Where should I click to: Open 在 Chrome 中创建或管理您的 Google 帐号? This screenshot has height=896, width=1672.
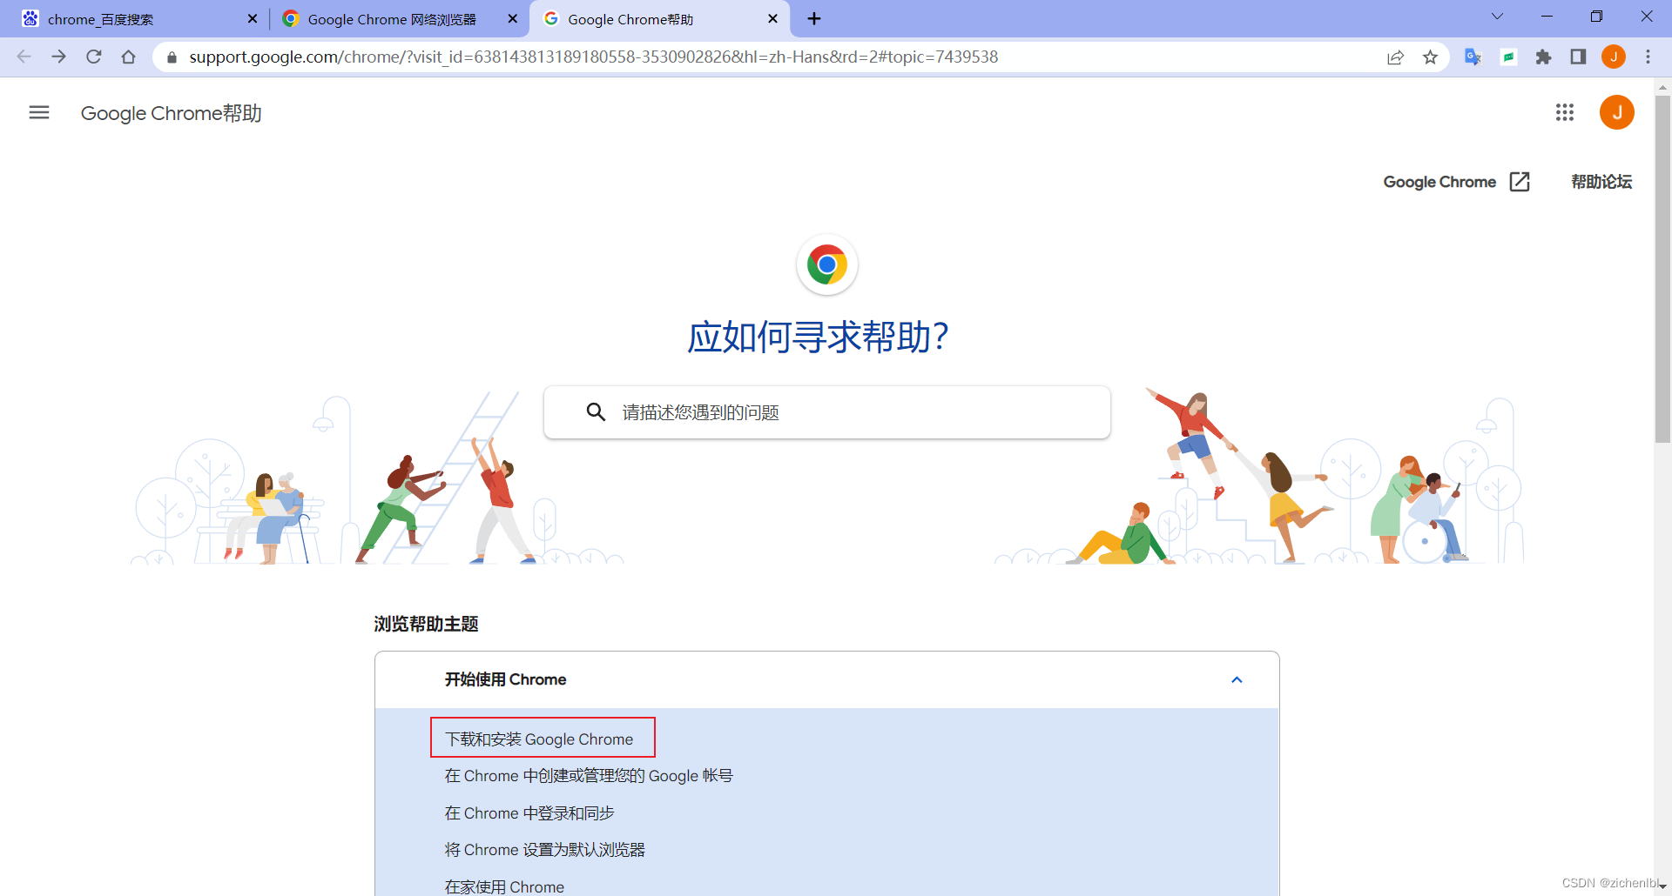coord(589,776)
